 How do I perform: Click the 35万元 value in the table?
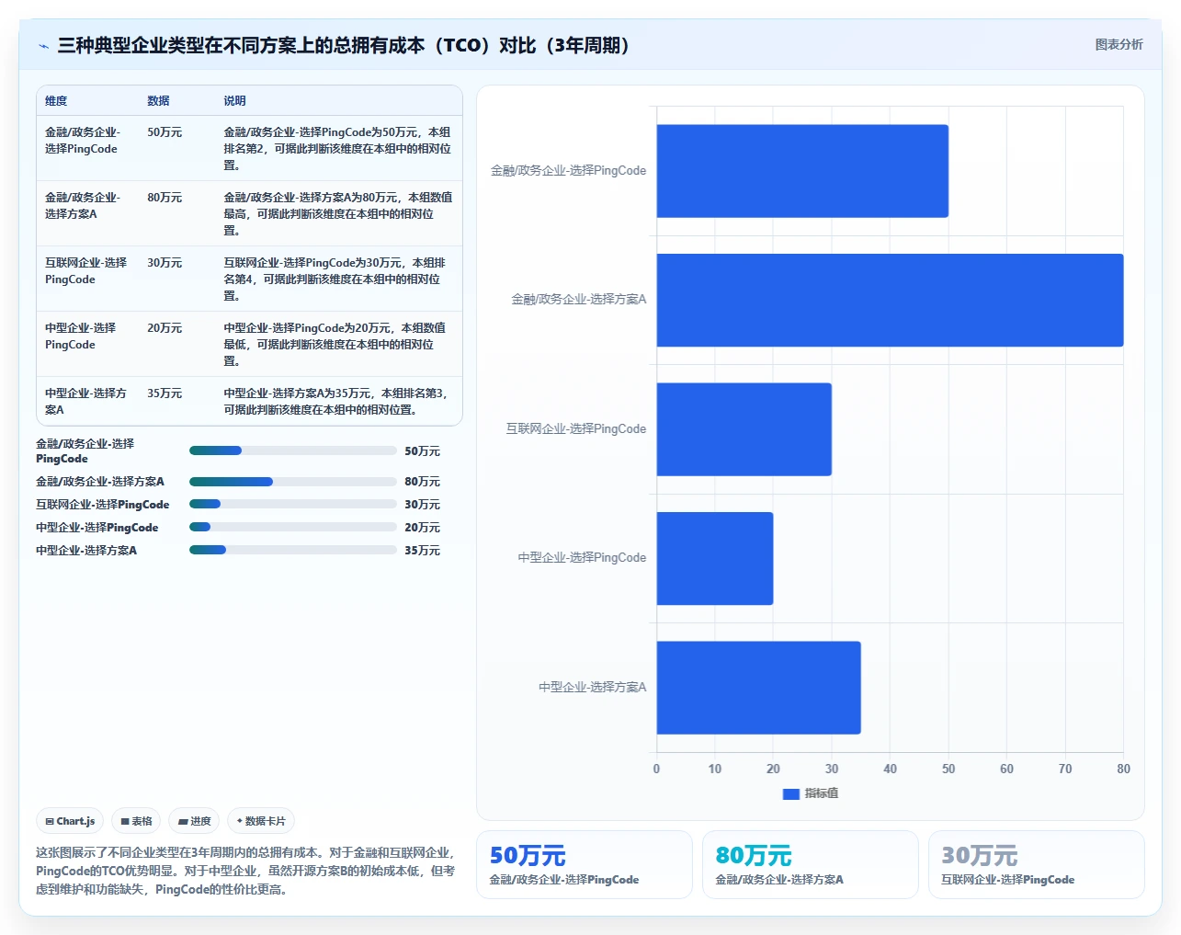tap(165, 393)
